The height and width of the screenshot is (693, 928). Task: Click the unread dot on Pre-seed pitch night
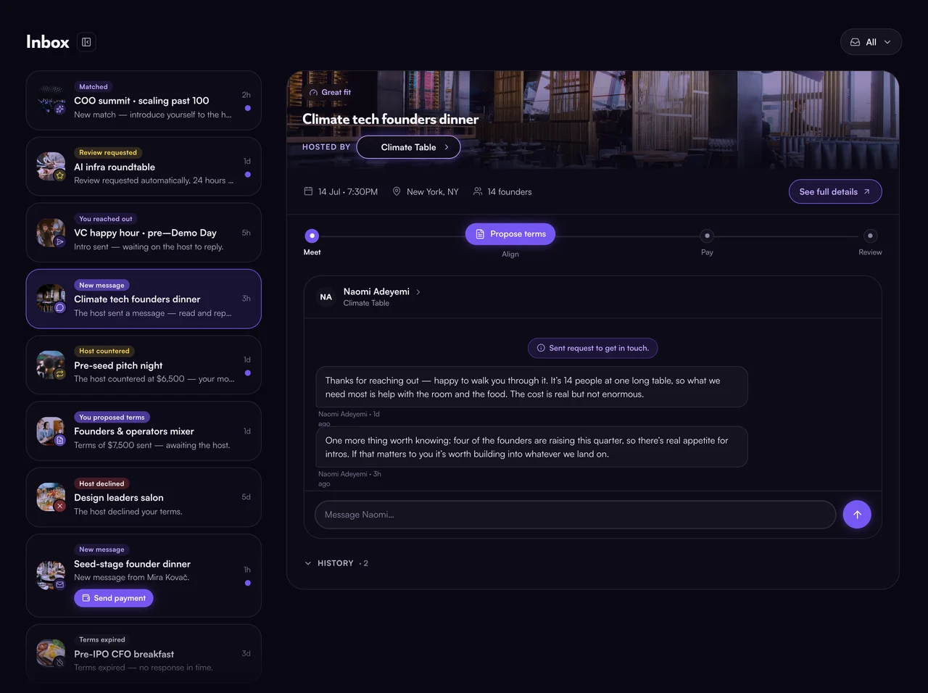248,373
